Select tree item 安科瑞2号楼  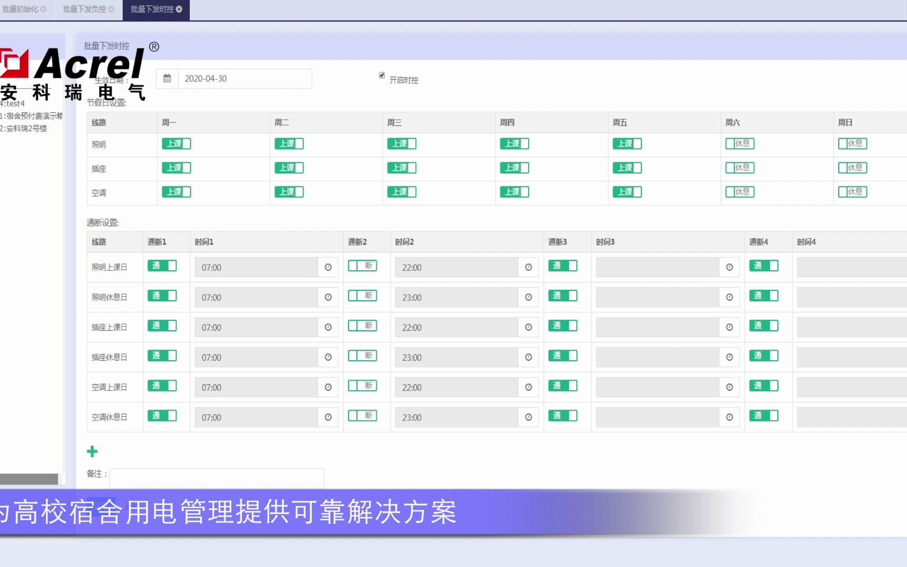[24, 128]
